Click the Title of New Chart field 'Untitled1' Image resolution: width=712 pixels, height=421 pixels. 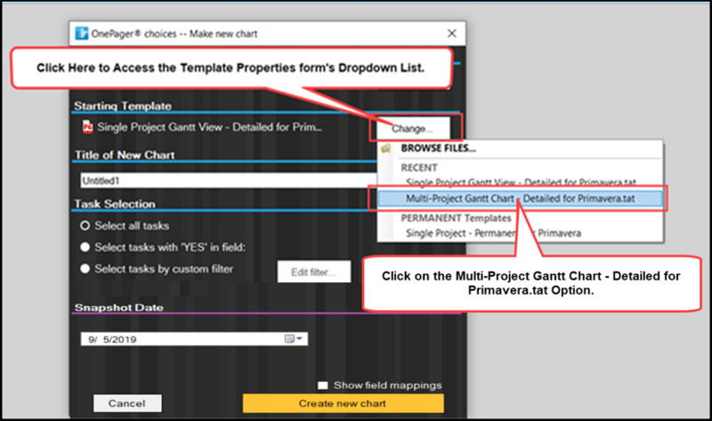[229, 181]
